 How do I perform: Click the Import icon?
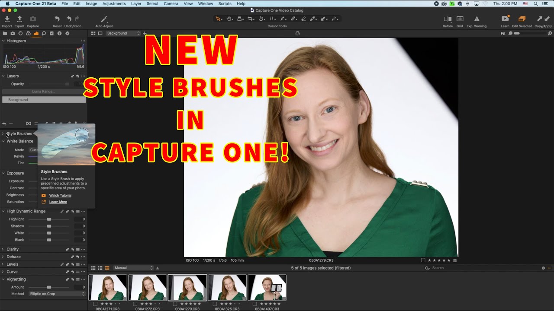coord(7,19)
